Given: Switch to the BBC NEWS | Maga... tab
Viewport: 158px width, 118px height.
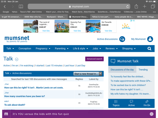Looking at the screenshot, I should [x=146, y=17].
